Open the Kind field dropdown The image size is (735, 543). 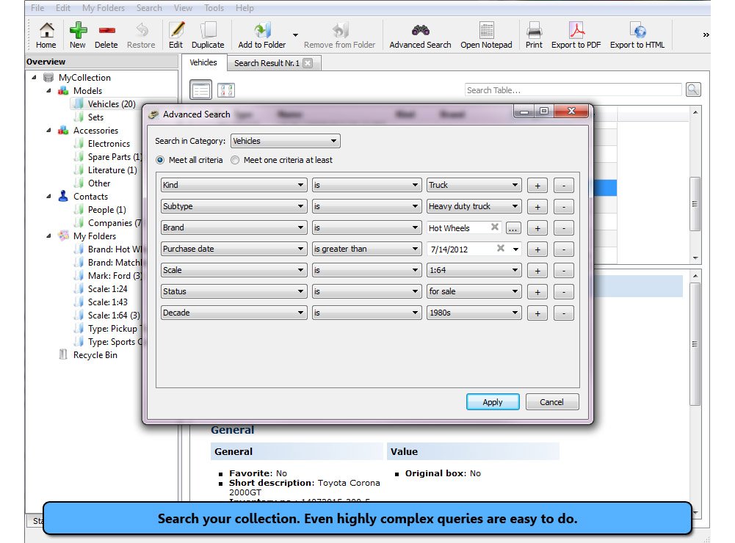pyautogui.click(x=234, y=185)
